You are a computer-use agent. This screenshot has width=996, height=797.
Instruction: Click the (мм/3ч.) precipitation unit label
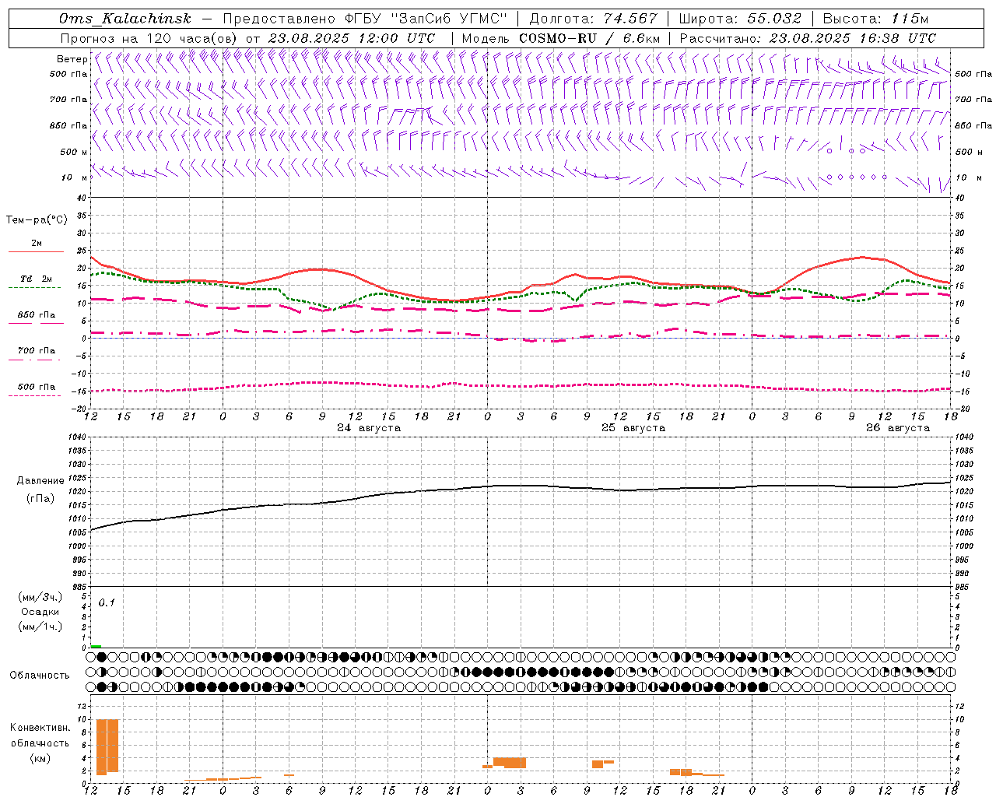(40, 597)
